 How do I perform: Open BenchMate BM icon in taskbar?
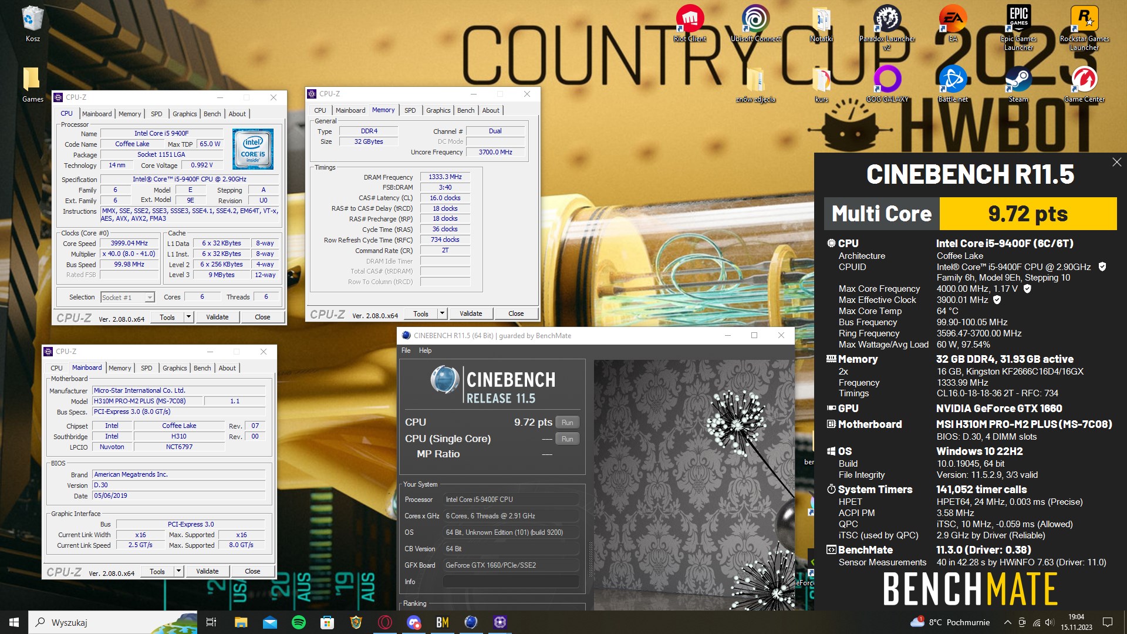(442, 622)
